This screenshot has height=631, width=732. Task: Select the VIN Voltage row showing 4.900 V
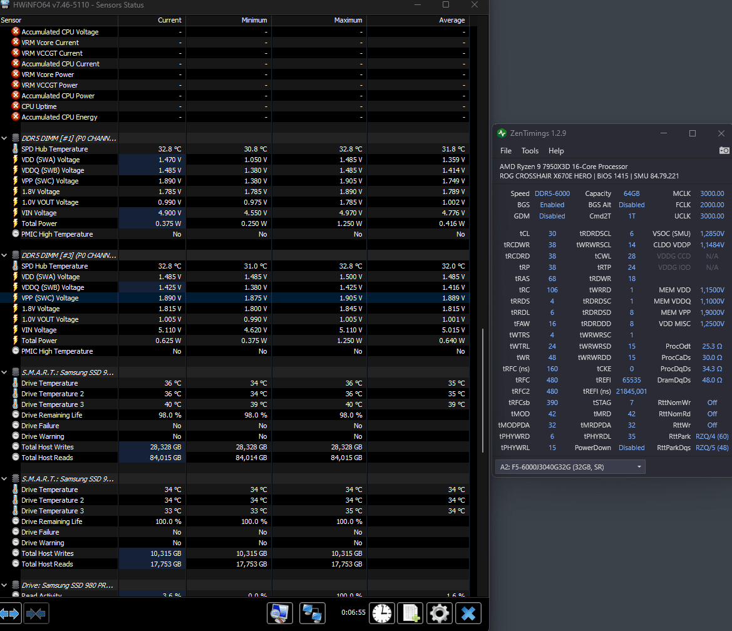tap(234, 213)
